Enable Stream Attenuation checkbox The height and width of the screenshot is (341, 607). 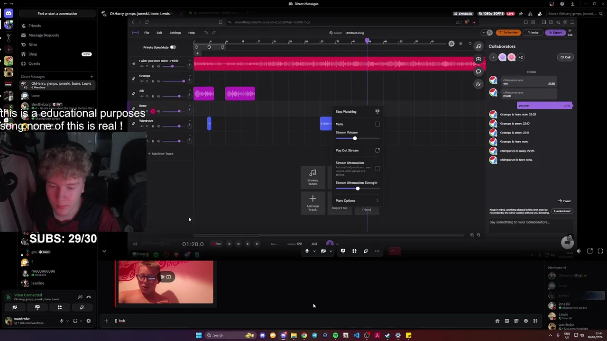pyautogui.click(x=377, y=168)
